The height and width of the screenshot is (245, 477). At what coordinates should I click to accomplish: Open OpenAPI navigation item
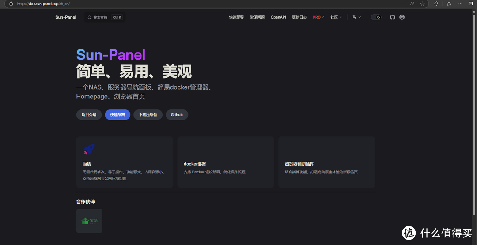coord(278,17)
